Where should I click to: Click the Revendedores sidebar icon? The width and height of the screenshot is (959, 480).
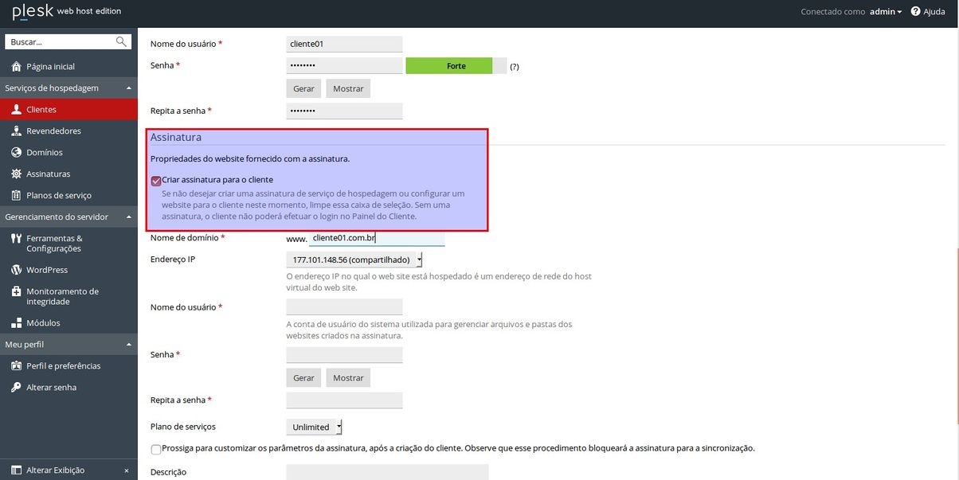[16, 131]
